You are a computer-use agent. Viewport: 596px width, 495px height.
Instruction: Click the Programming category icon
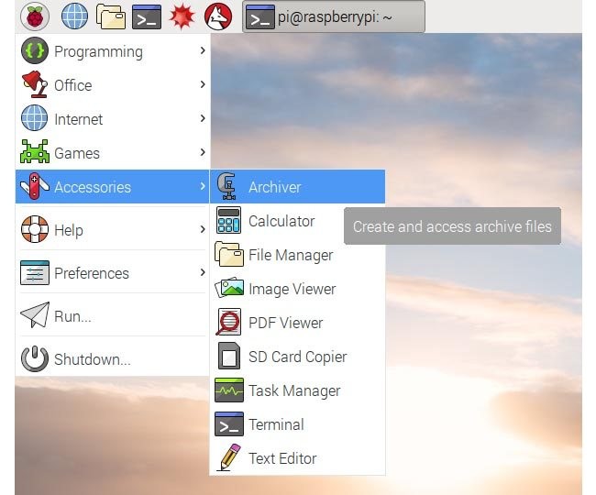[35, 51]
